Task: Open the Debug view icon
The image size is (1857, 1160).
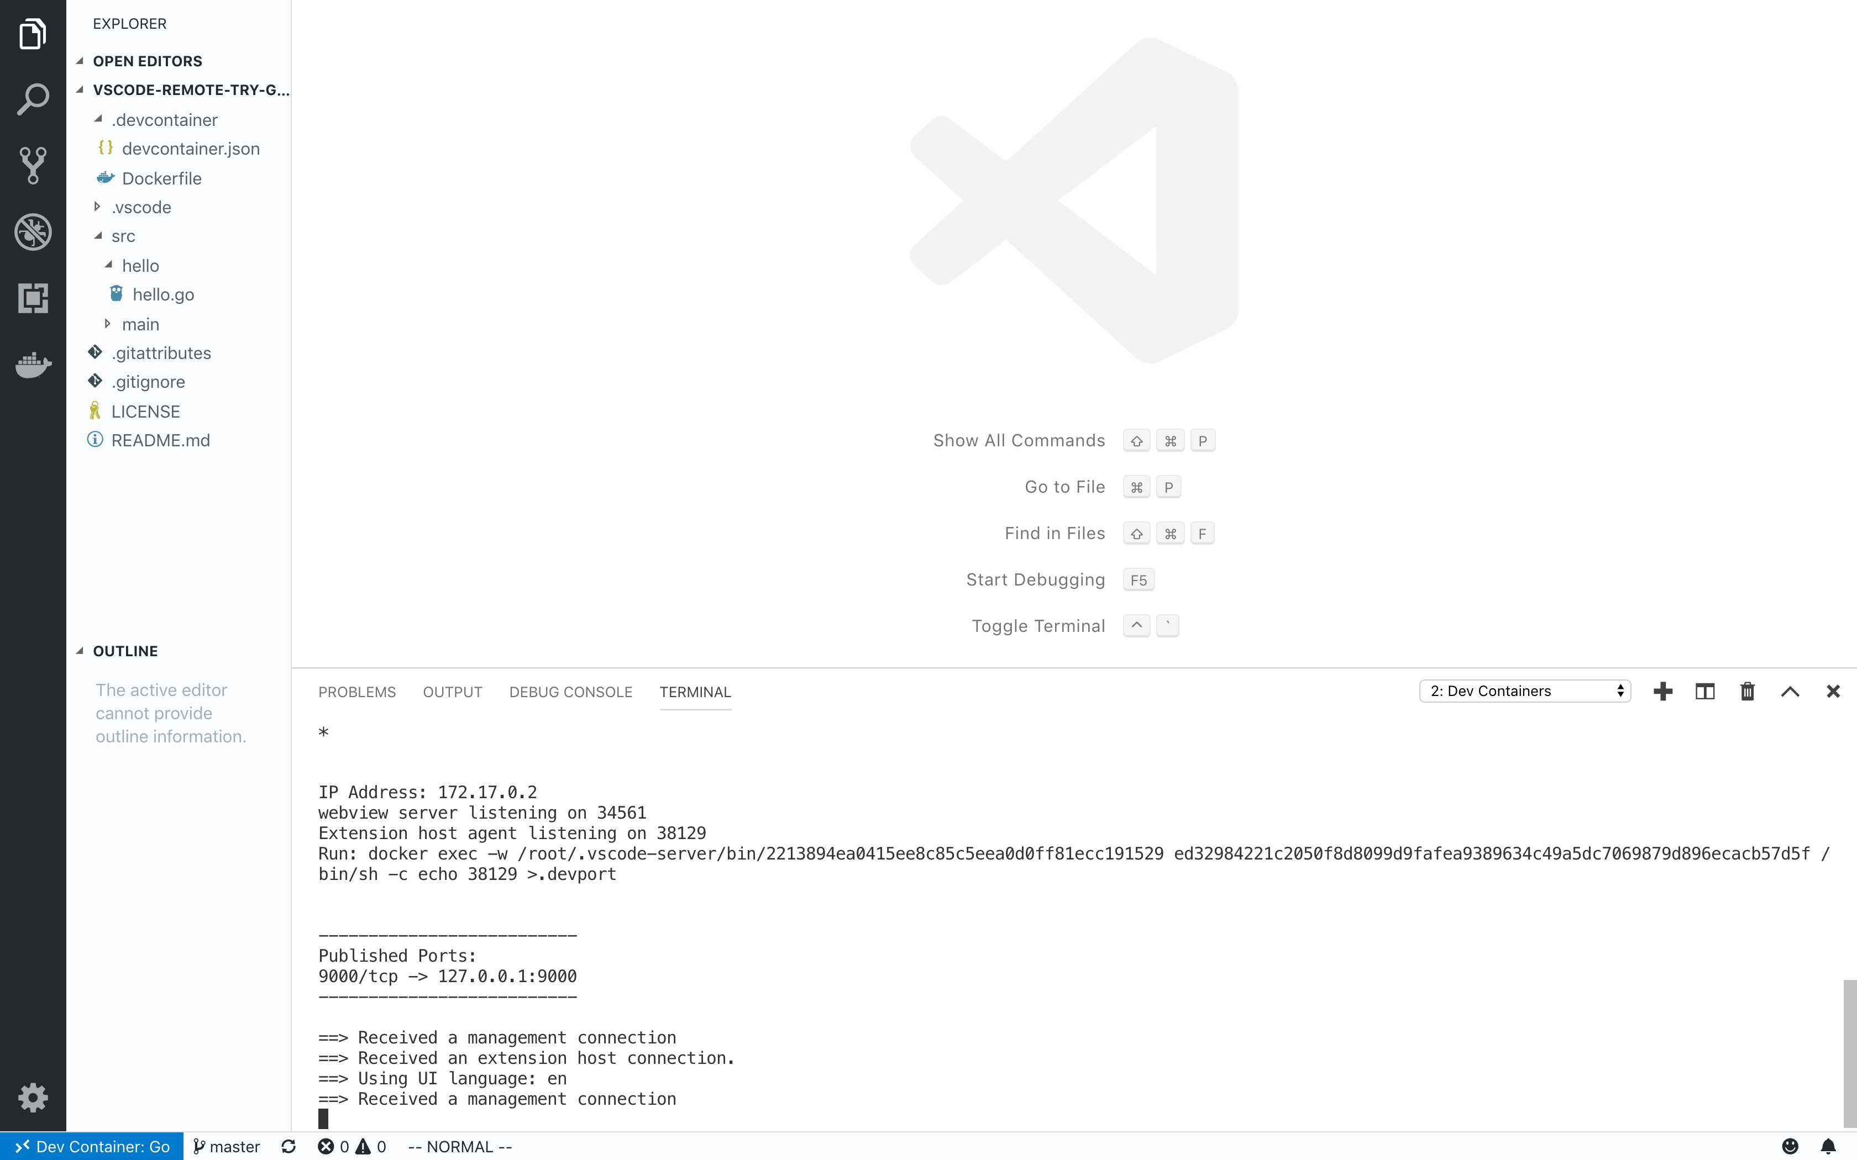Action: tap(32, 231)
